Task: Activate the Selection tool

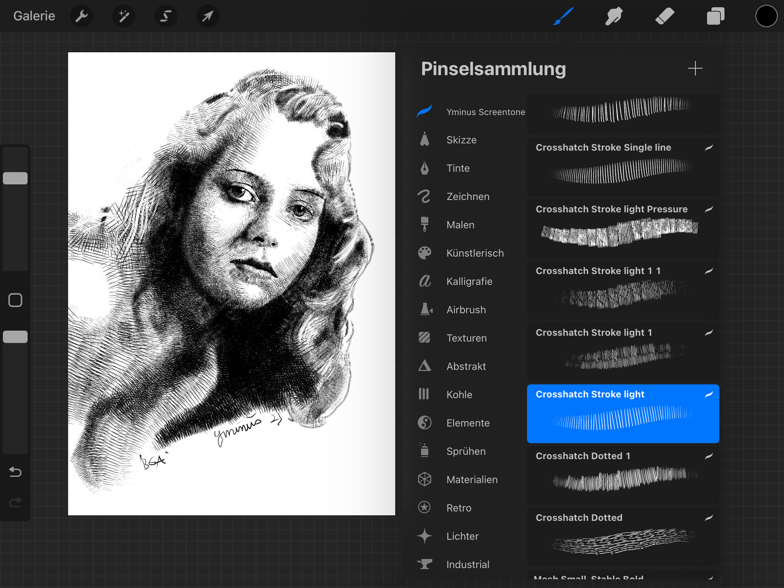Action: (x=166, y=16)
